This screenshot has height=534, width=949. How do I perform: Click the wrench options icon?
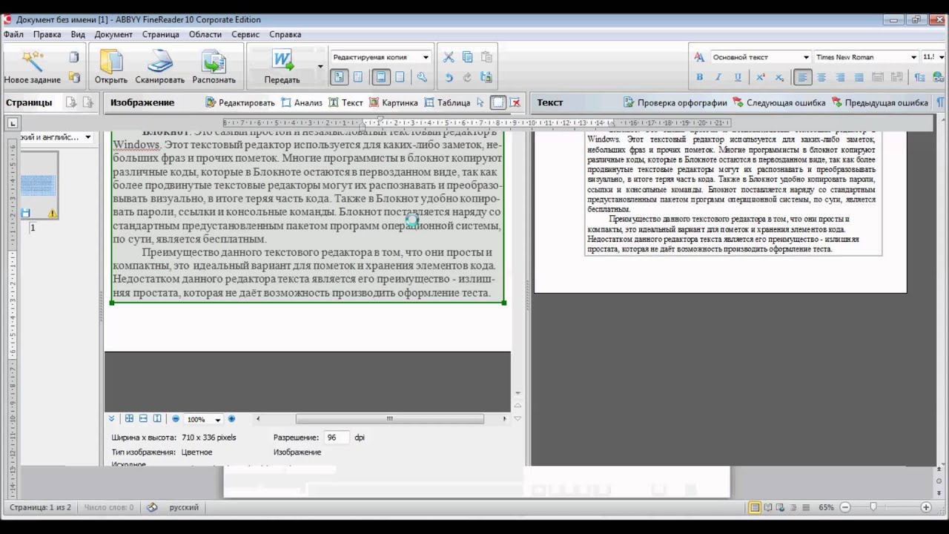click(x=422, y=77)
